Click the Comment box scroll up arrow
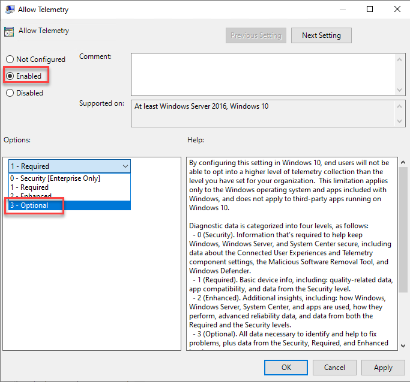Screen dimensions: 410x382 399,59
